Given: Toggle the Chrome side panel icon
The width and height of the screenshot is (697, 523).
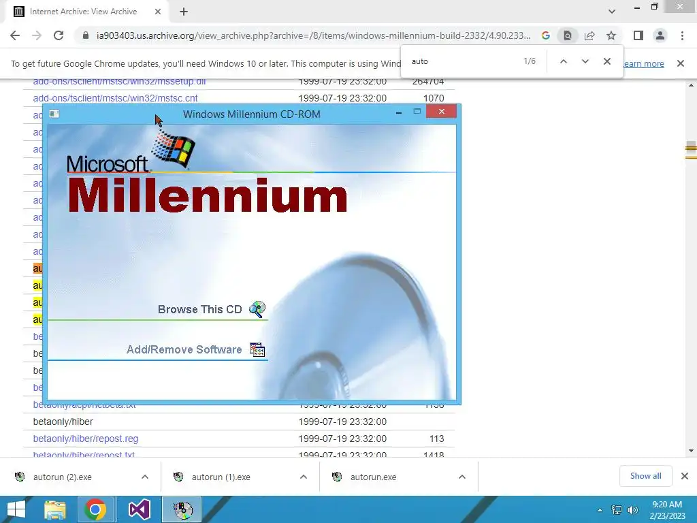Looking at the screenshot, I should click(638, 35).
